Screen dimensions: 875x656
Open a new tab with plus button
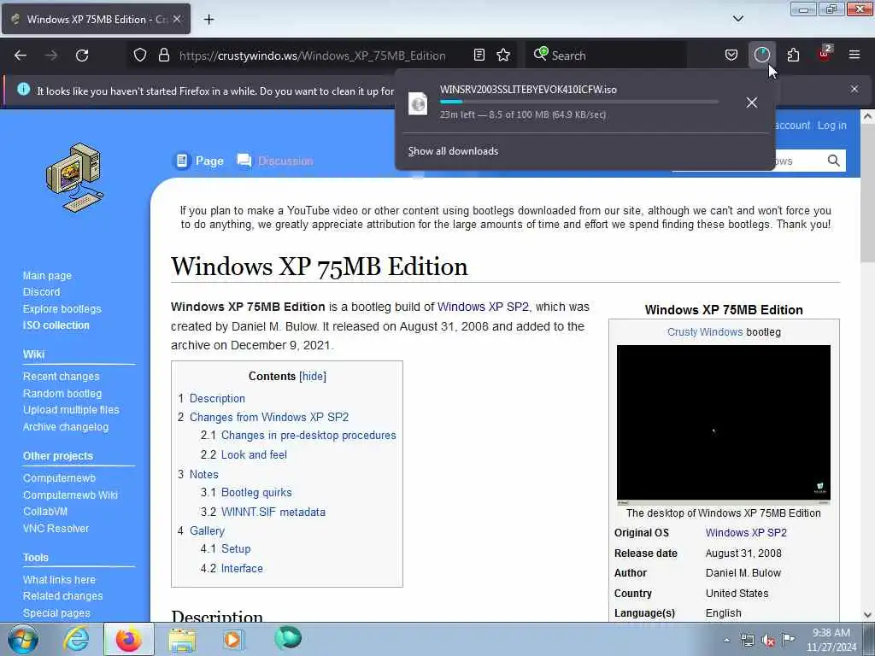click(208, 19)
